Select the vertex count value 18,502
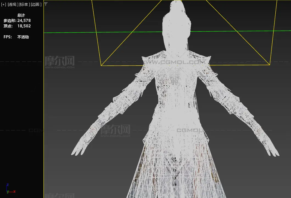Image resolution: width=291 pixels, height=198 pixels. [24, 26]
